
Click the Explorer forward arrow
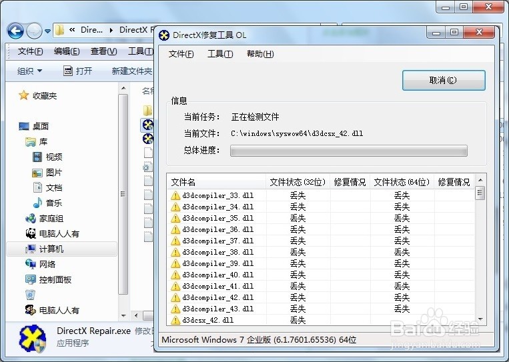35,31
